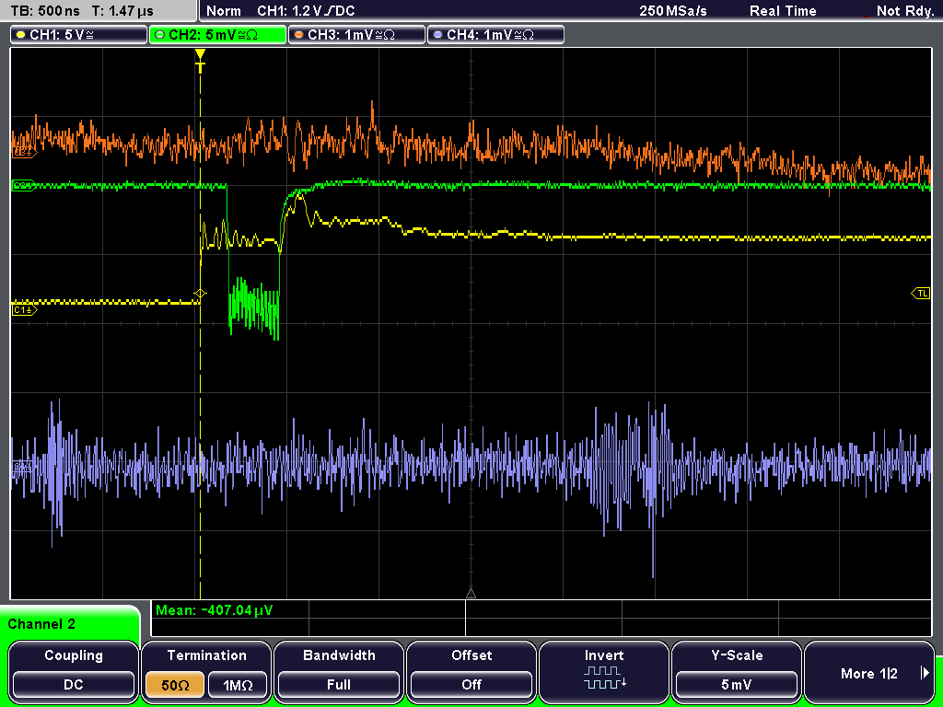Click the Real Time acquisition label

tap(783, 11)
